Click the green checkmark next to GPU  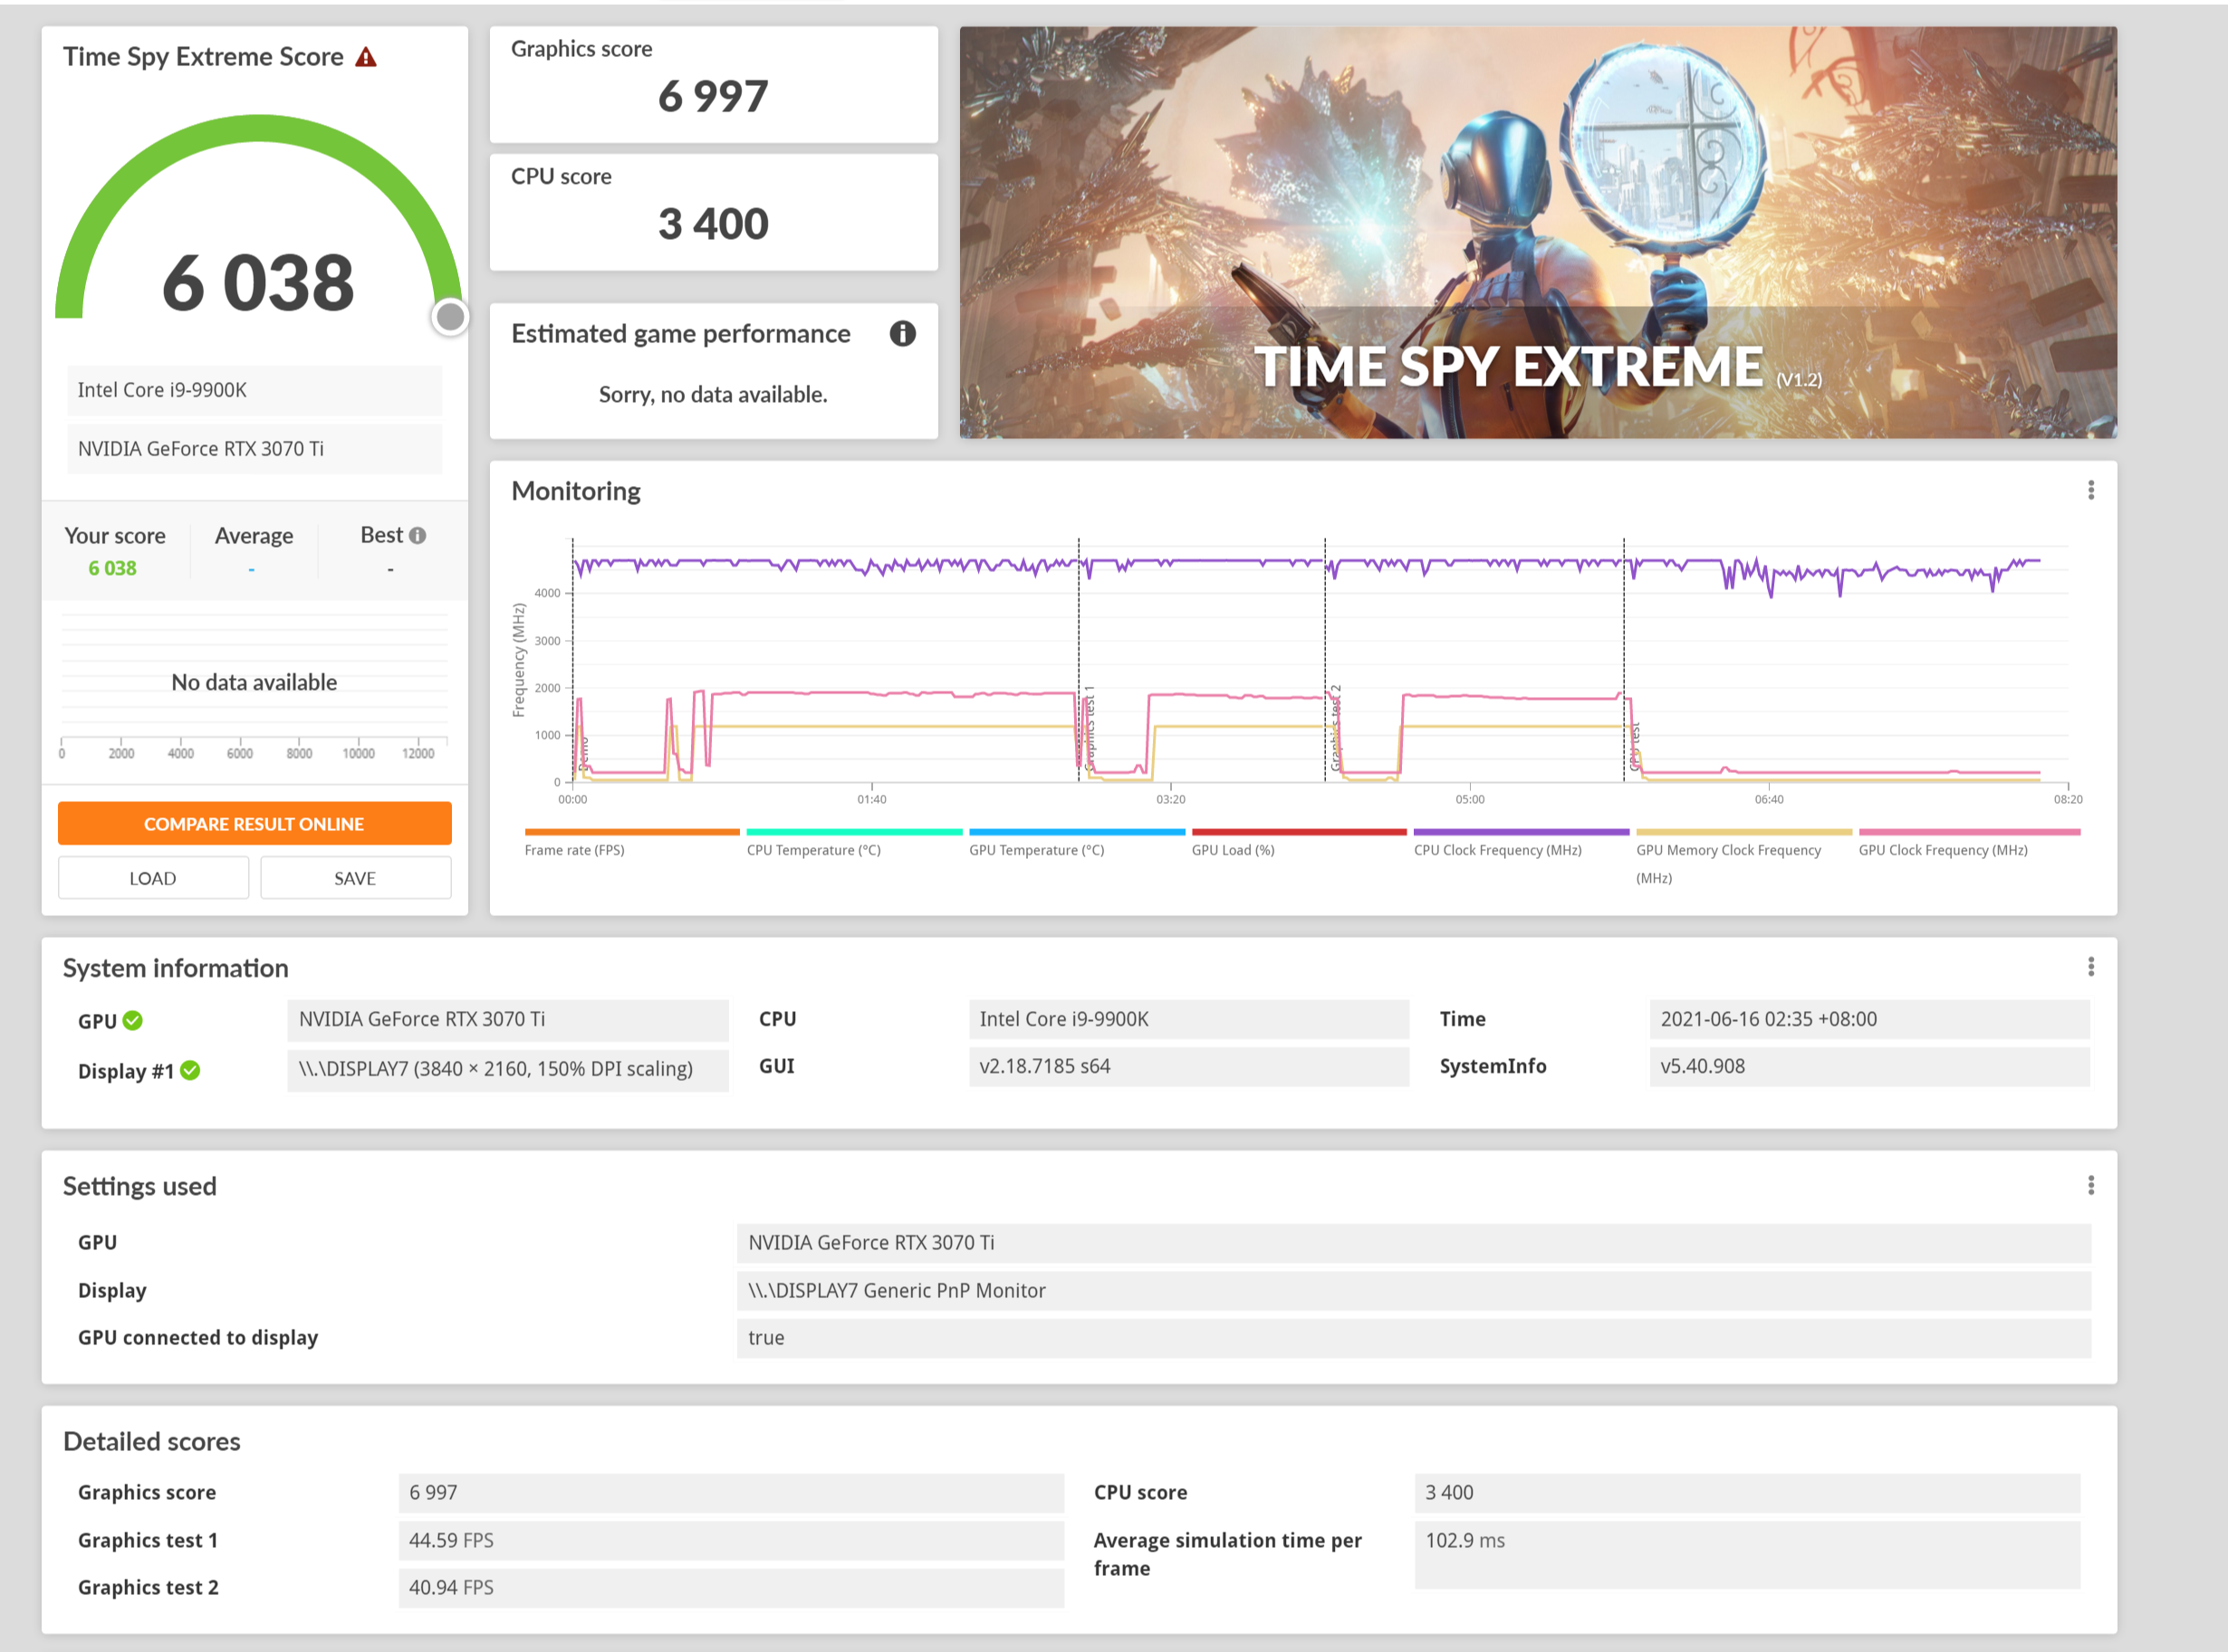click(133, 1021)
